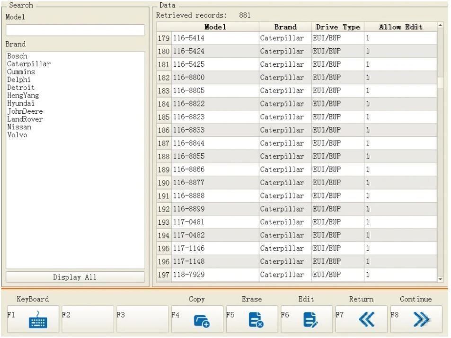The height and width of the screenshot is (338, 451).
Task: Select model 116-8866 in the table
Action: [x=215, y=169]
